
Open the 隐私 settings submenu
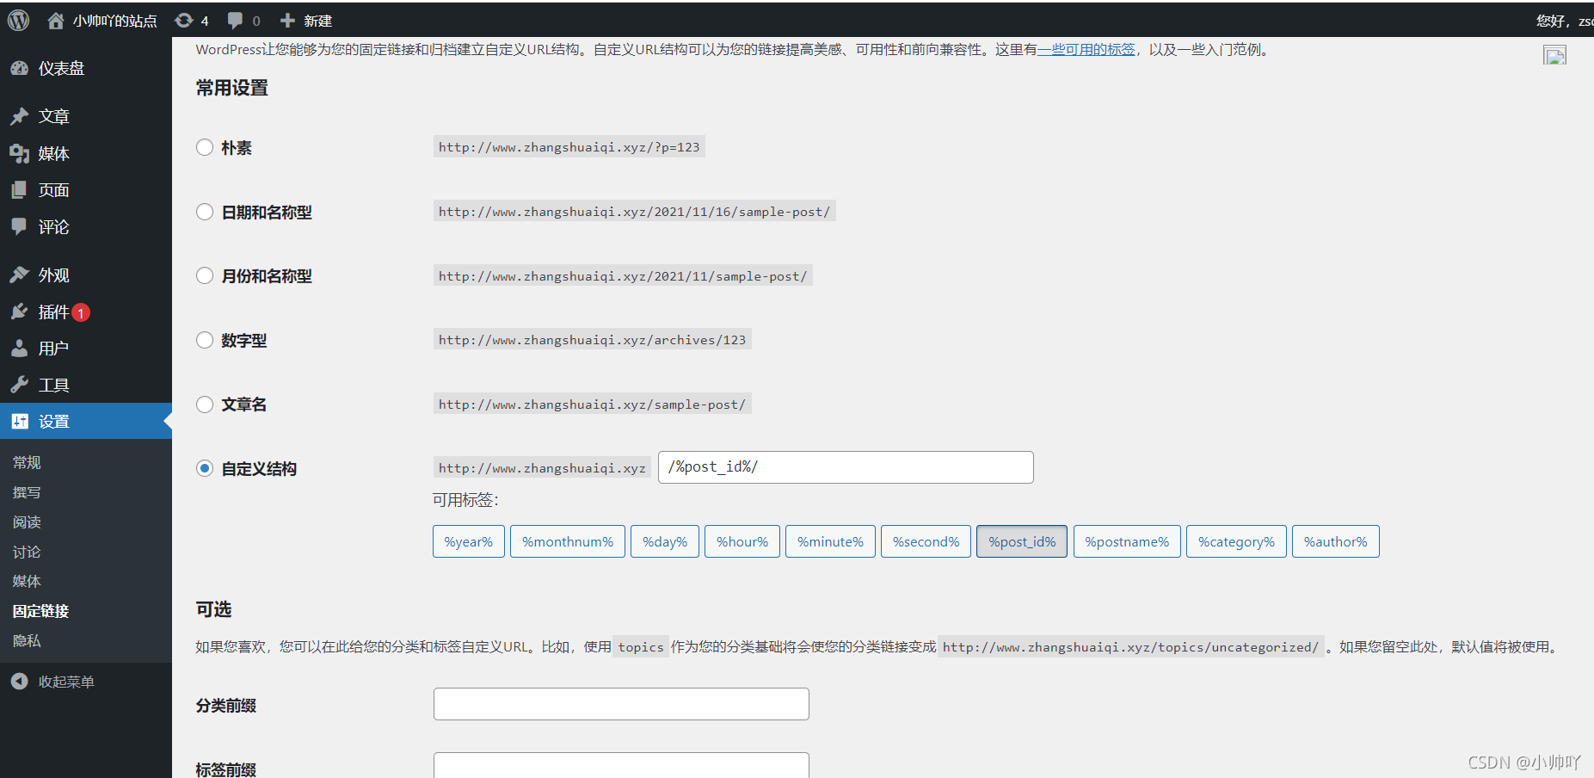[x=27, y=641]
